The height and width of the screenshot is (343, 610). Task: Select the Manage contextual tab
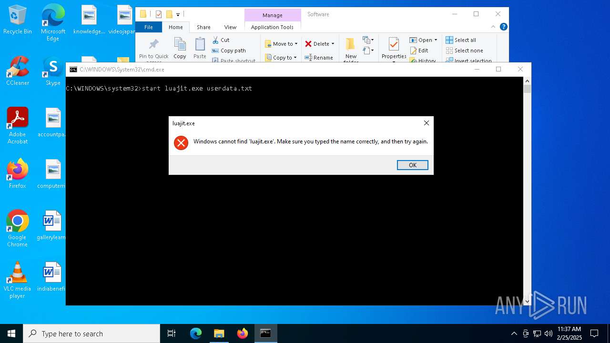pos(272,15)
